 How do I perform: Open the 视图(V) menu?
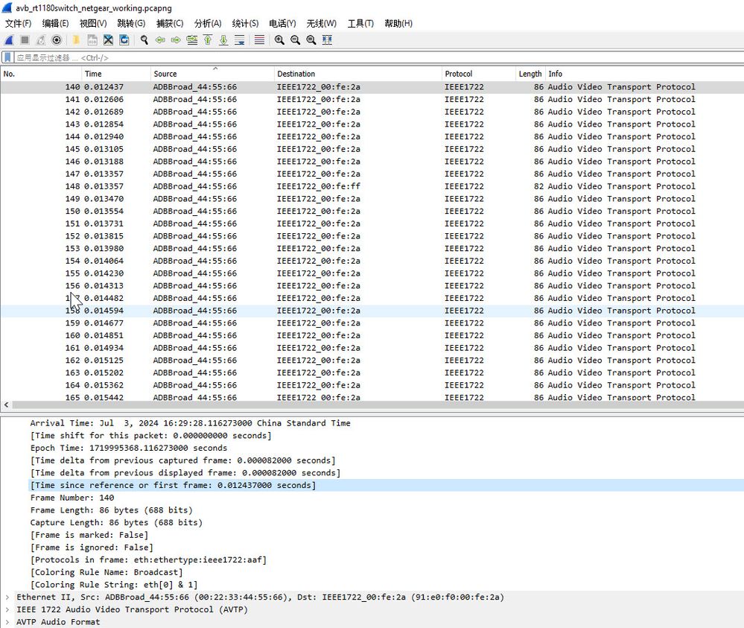tap(93, 23)
